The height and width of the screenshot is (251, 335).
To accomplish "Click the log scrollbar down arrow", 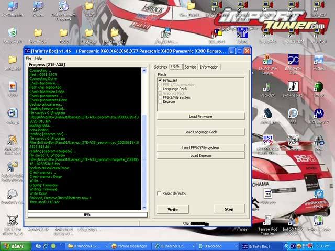I will tap(144, 208).
